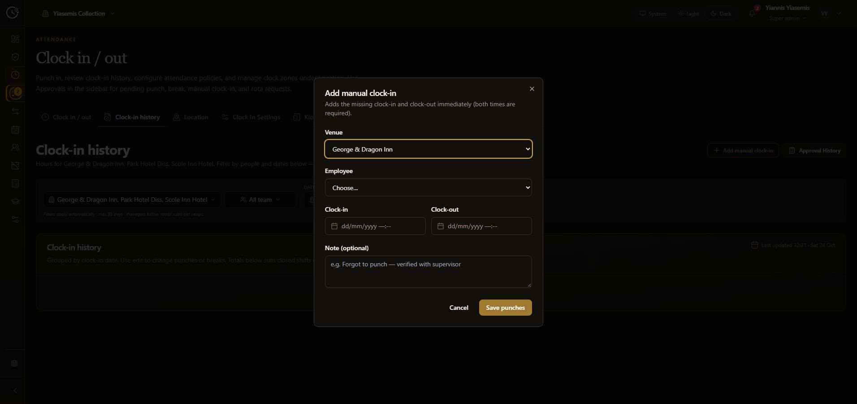This screenshot has width=857, height=404.
Task: Click the Save punches button
Action: [x=505, y=308]
